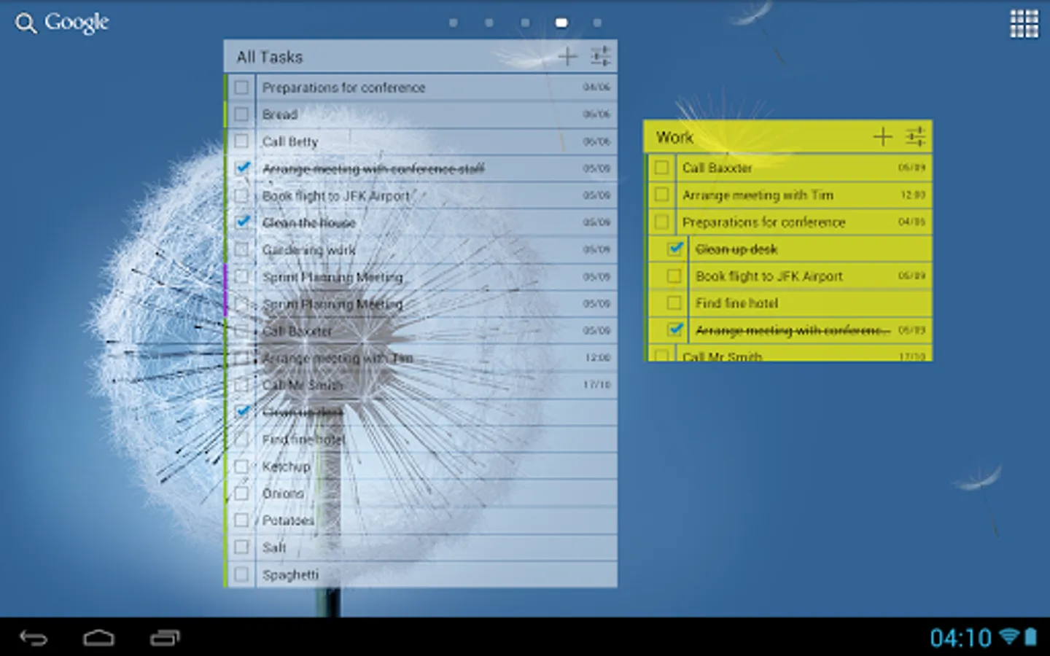Tick Find fine hotel checkbox in All Tasks

241,439
